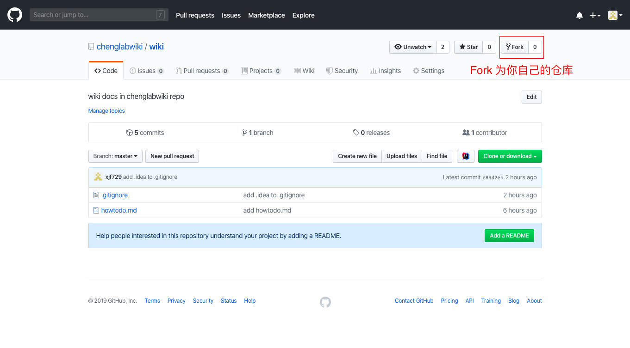
Task: Open the user avatar menu
Action: (615, 15)
